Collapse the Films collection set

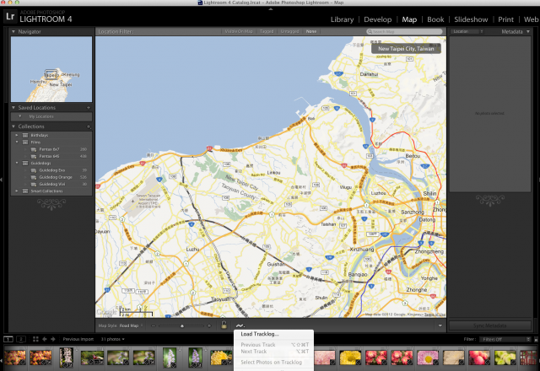pyautogui.click(x=17, y=142)
